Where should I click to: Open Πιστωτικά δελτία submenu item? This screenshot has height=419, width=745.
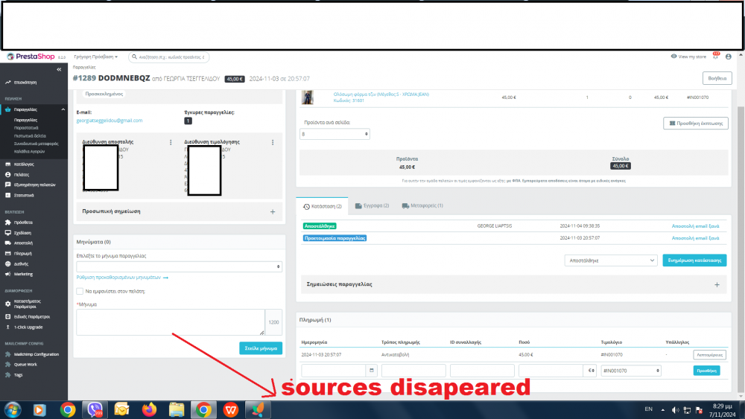[30, 135]
